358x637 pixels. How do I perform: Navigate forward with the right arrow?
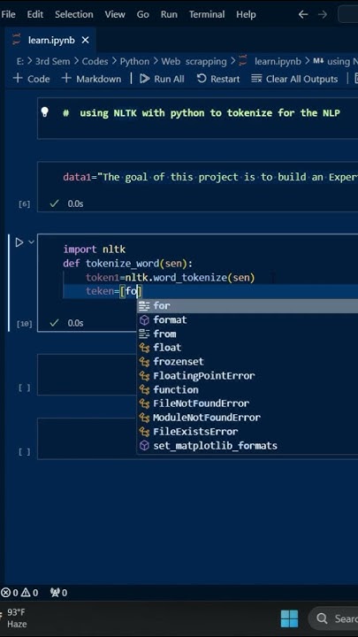pyautogui.click(x=323, y=14)
